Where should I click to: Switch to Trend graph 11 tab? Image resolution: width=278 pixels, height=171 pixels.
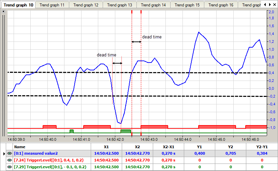[x=52, y=5]
